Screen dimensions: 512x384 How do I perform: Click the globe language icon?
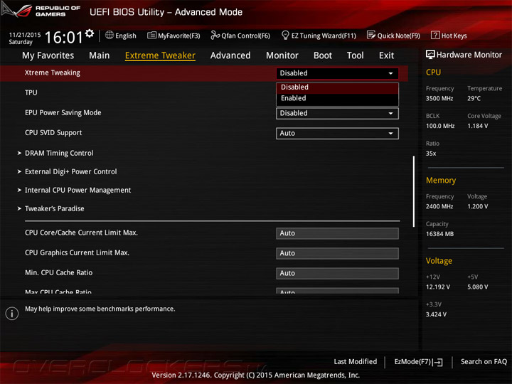[110, 36]
